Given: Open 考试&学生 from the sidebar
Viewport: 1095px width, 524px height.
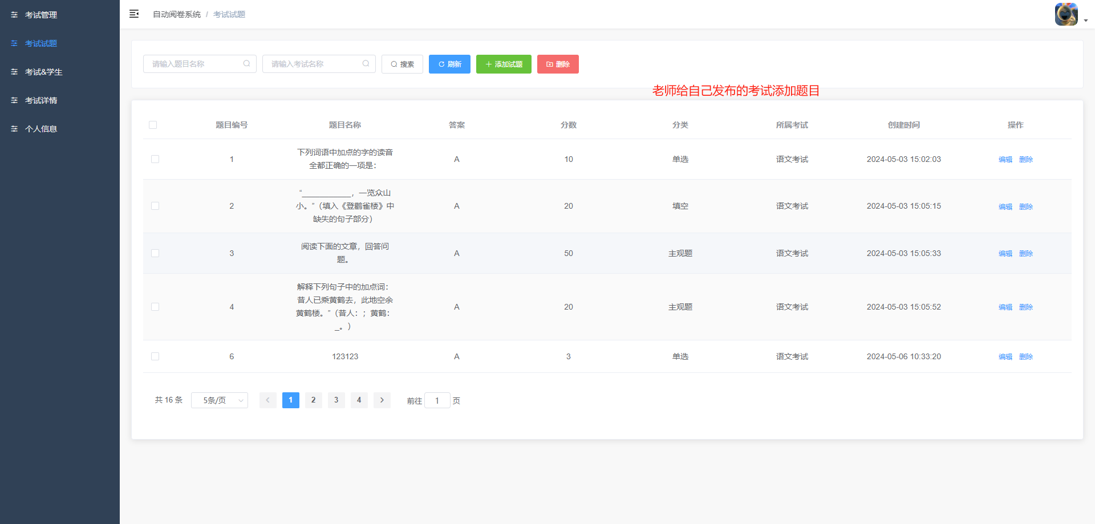Looking at the screenshot, I should (x=14, y=71).
